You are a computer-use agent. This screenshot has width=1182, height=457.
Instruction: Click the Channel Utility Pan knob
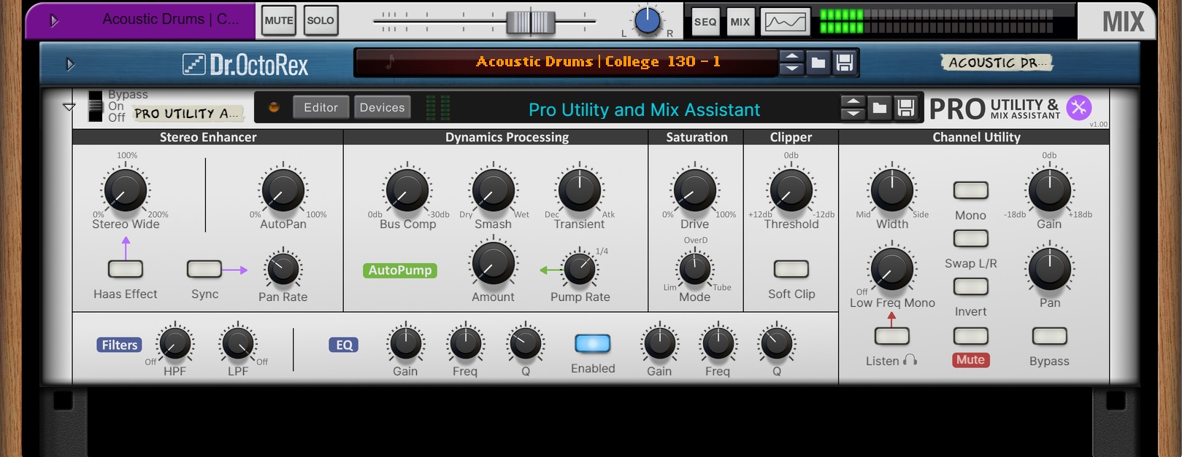coord(1049,268)
